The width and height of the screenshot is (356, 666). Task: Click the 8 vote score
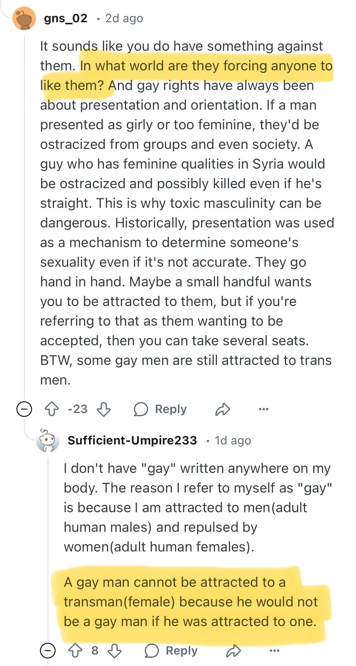(x=95, y=651)
